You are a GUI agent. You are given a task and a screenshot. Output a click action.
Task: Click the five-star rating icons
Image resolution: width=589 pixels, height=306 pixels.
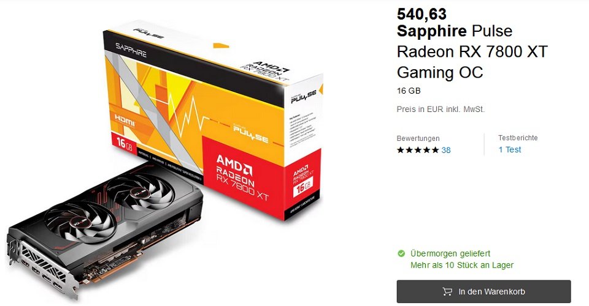pos(418,150)
